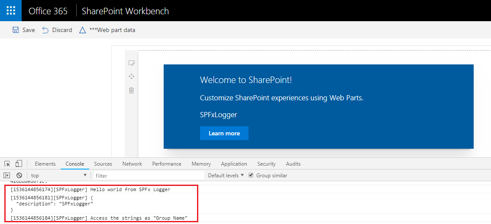The width and height of the screenshot is (491, 224).
Task: Click the move web part icon
Action: (x=132, y=77)
